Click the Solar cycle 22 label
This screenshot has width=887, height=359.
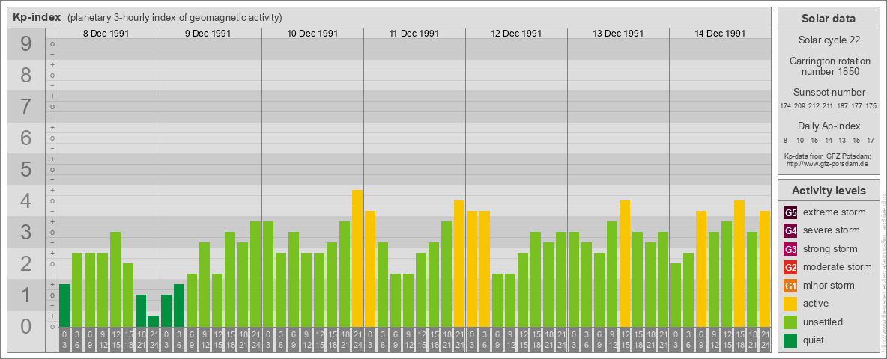point(829,40)
